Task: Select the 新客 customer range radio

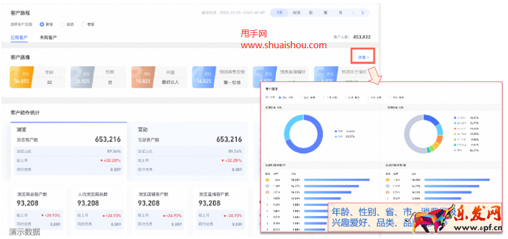Action: click(42, 24)
